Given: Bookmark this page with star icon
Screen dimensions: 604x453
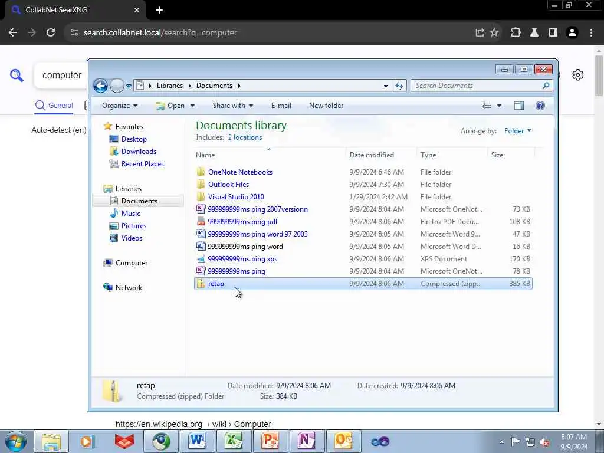Looking at the screenshot, I should tap(494, 33).
